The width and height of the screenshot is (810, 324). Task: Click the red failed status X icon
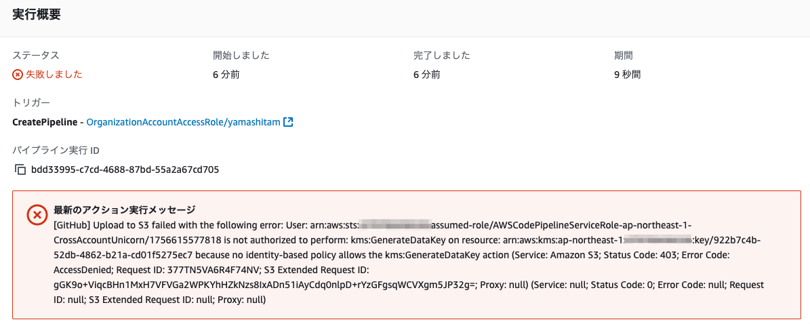18,75
